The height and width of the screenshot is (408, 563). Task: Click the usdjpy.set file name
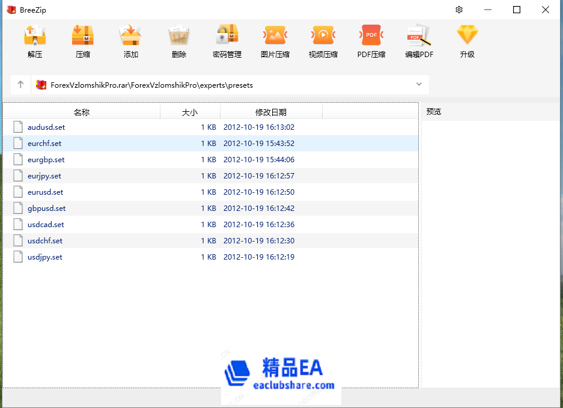pos(45,257)
